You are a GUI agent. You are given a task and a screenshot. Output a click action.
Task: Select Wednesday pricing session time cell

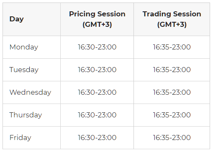tap(97, 92)
